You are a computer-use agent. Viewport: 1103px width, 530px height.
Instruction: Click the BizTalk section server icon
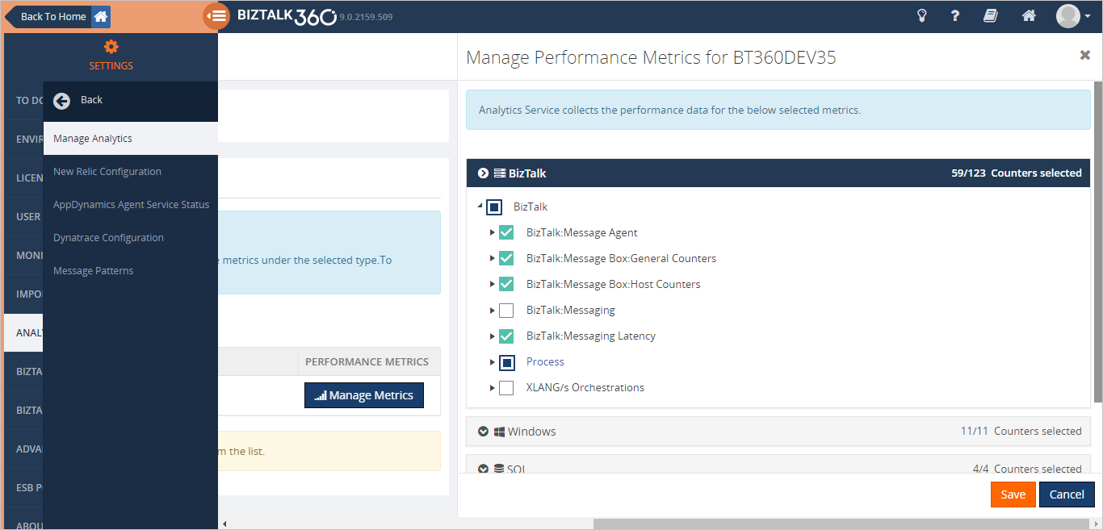500,173
